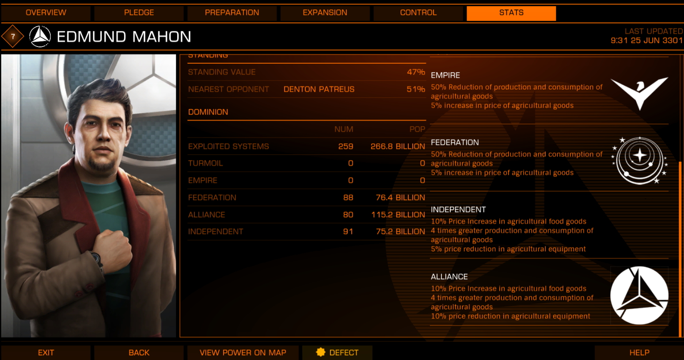This screenshot has height=360, width=684.
Task: Open the Overview tab
Action: pos(46,13)
